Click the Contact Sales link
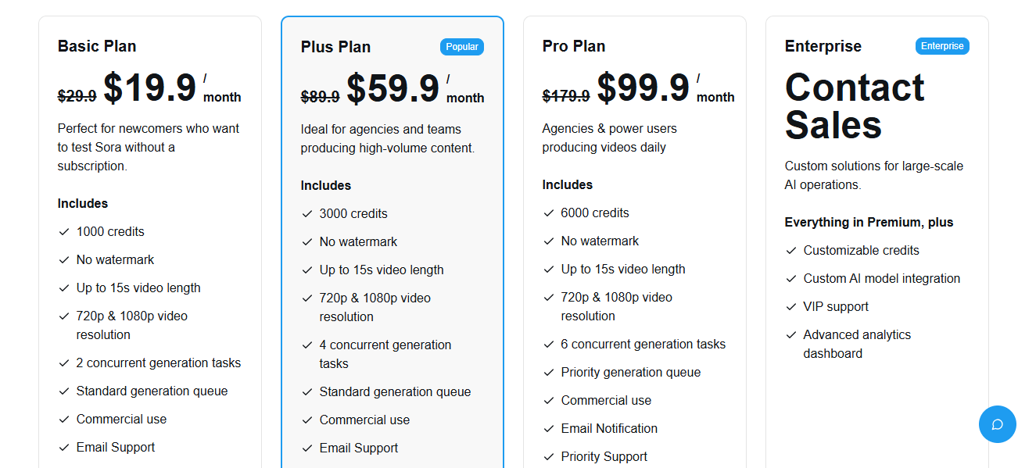The image size is (1018, 468). coord(855,105)
